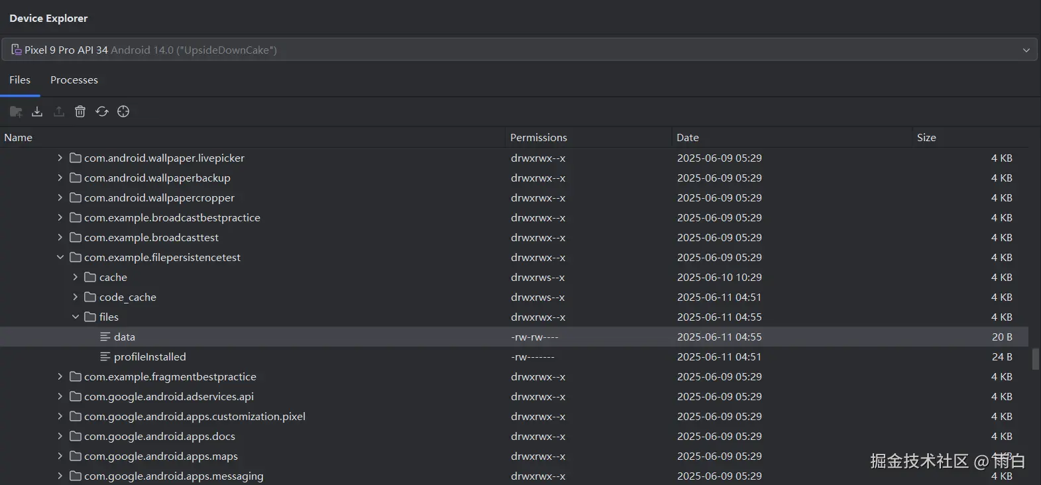Click the synchronize refresh icon

click(x=102, y=111)
